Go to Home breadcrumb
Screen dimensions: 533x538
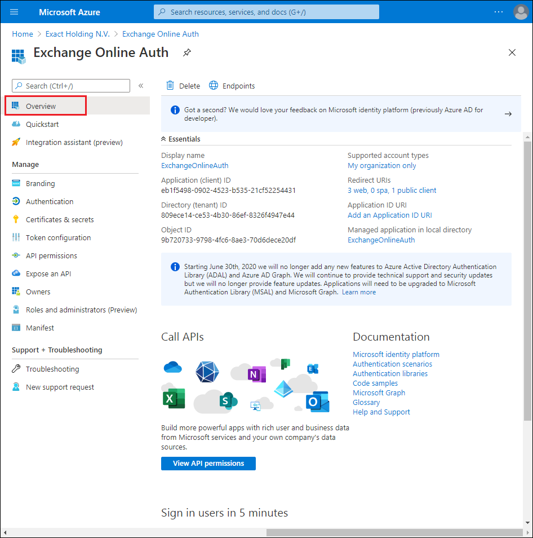pos(23,34)
